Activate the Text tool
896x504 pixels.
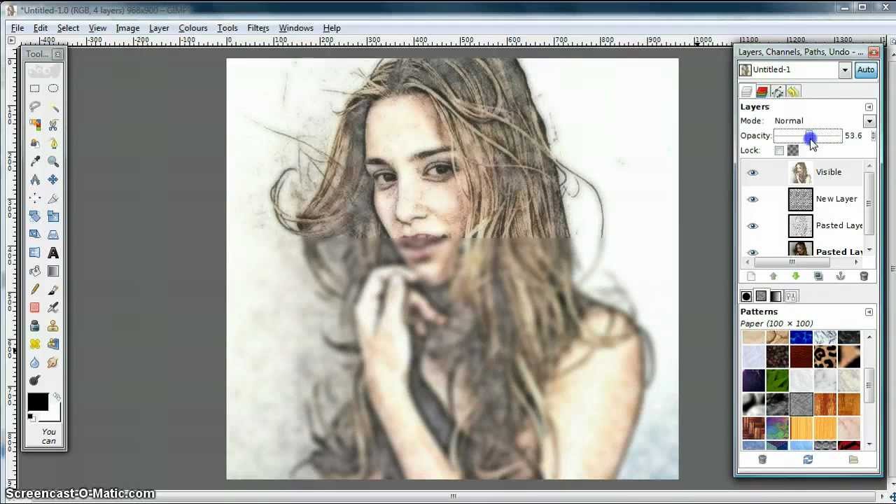pos(54,253)
